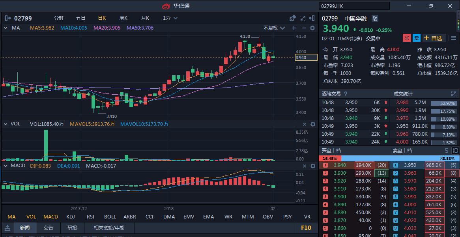
Task: Add stock to watchlist with 自选
Action: (x=434, y=38)
